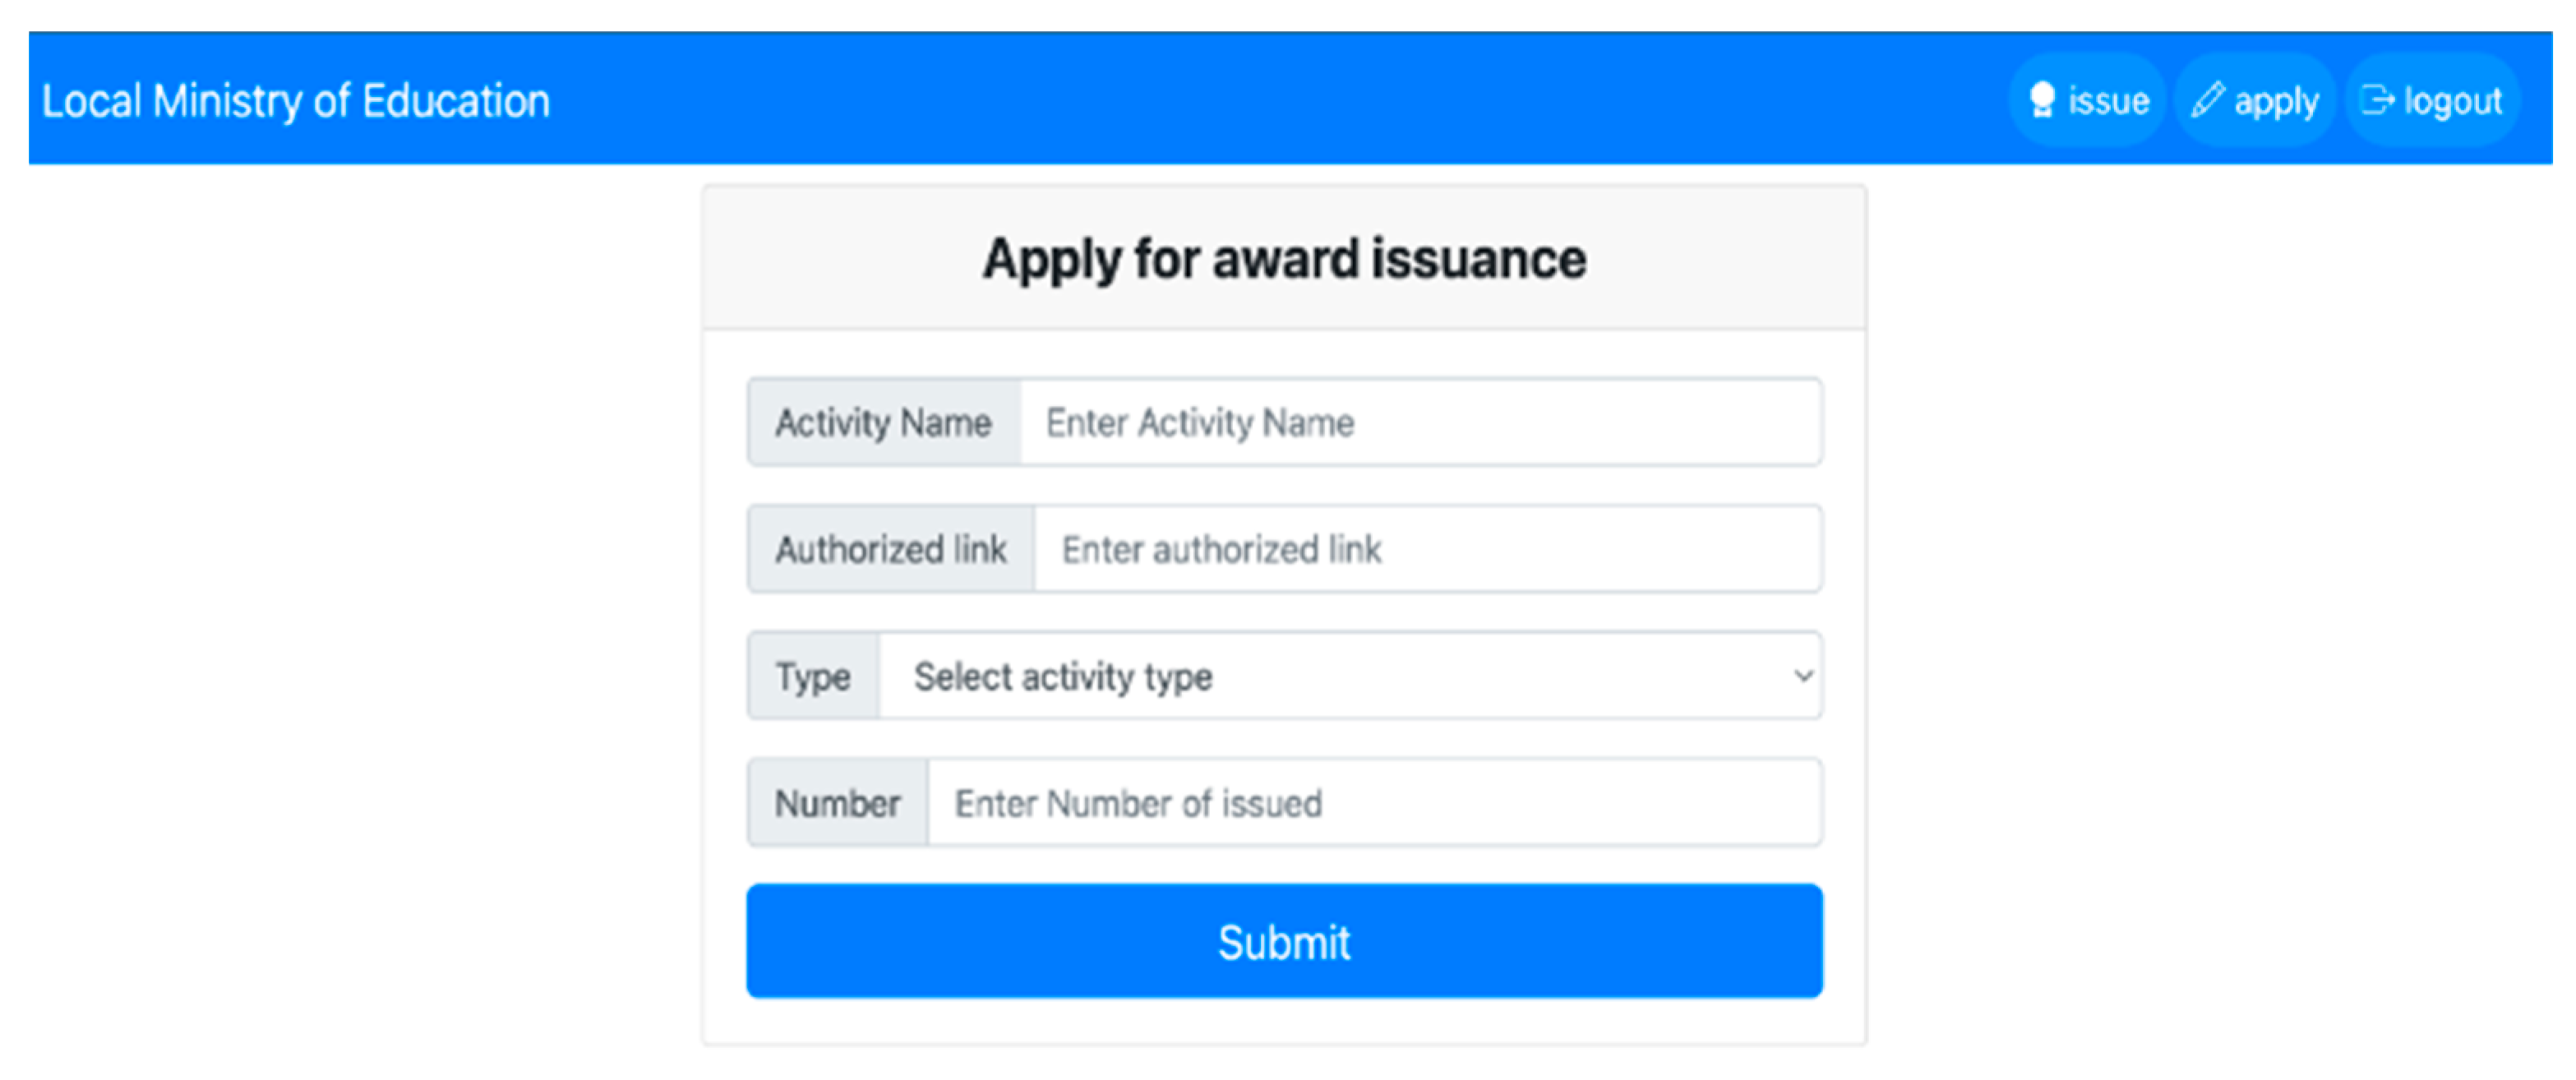Click the "Apply for award issuance" heading
The image size is (2576, 1080).
1284,259
